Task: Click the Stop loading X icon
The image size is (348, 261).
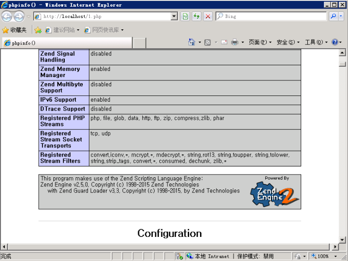Action: pyautogui.click(x=208, y=17)
